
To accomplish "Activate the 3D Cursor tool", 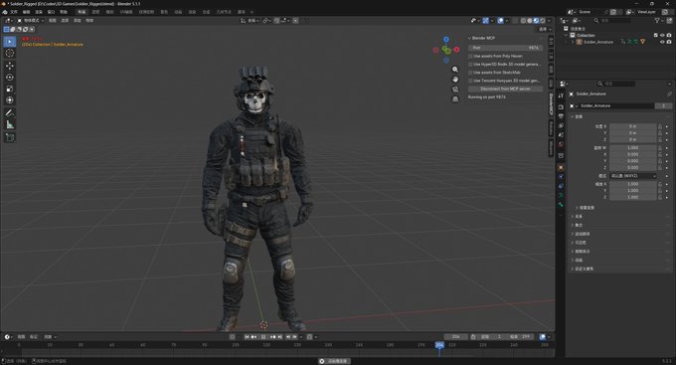I will click(x=10, y=53).
